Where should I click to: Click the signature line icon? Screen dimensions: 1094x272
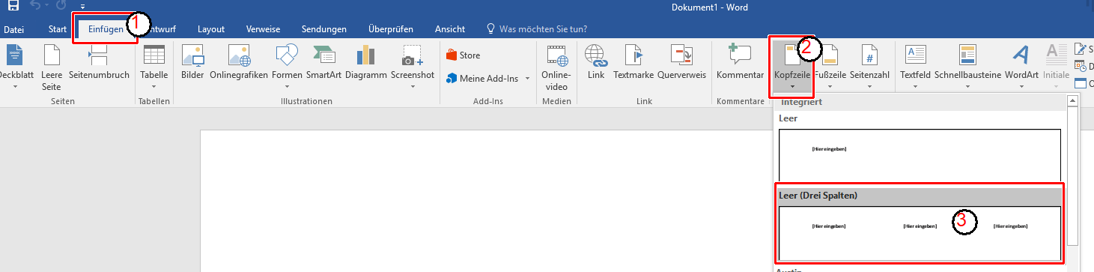1079,49
